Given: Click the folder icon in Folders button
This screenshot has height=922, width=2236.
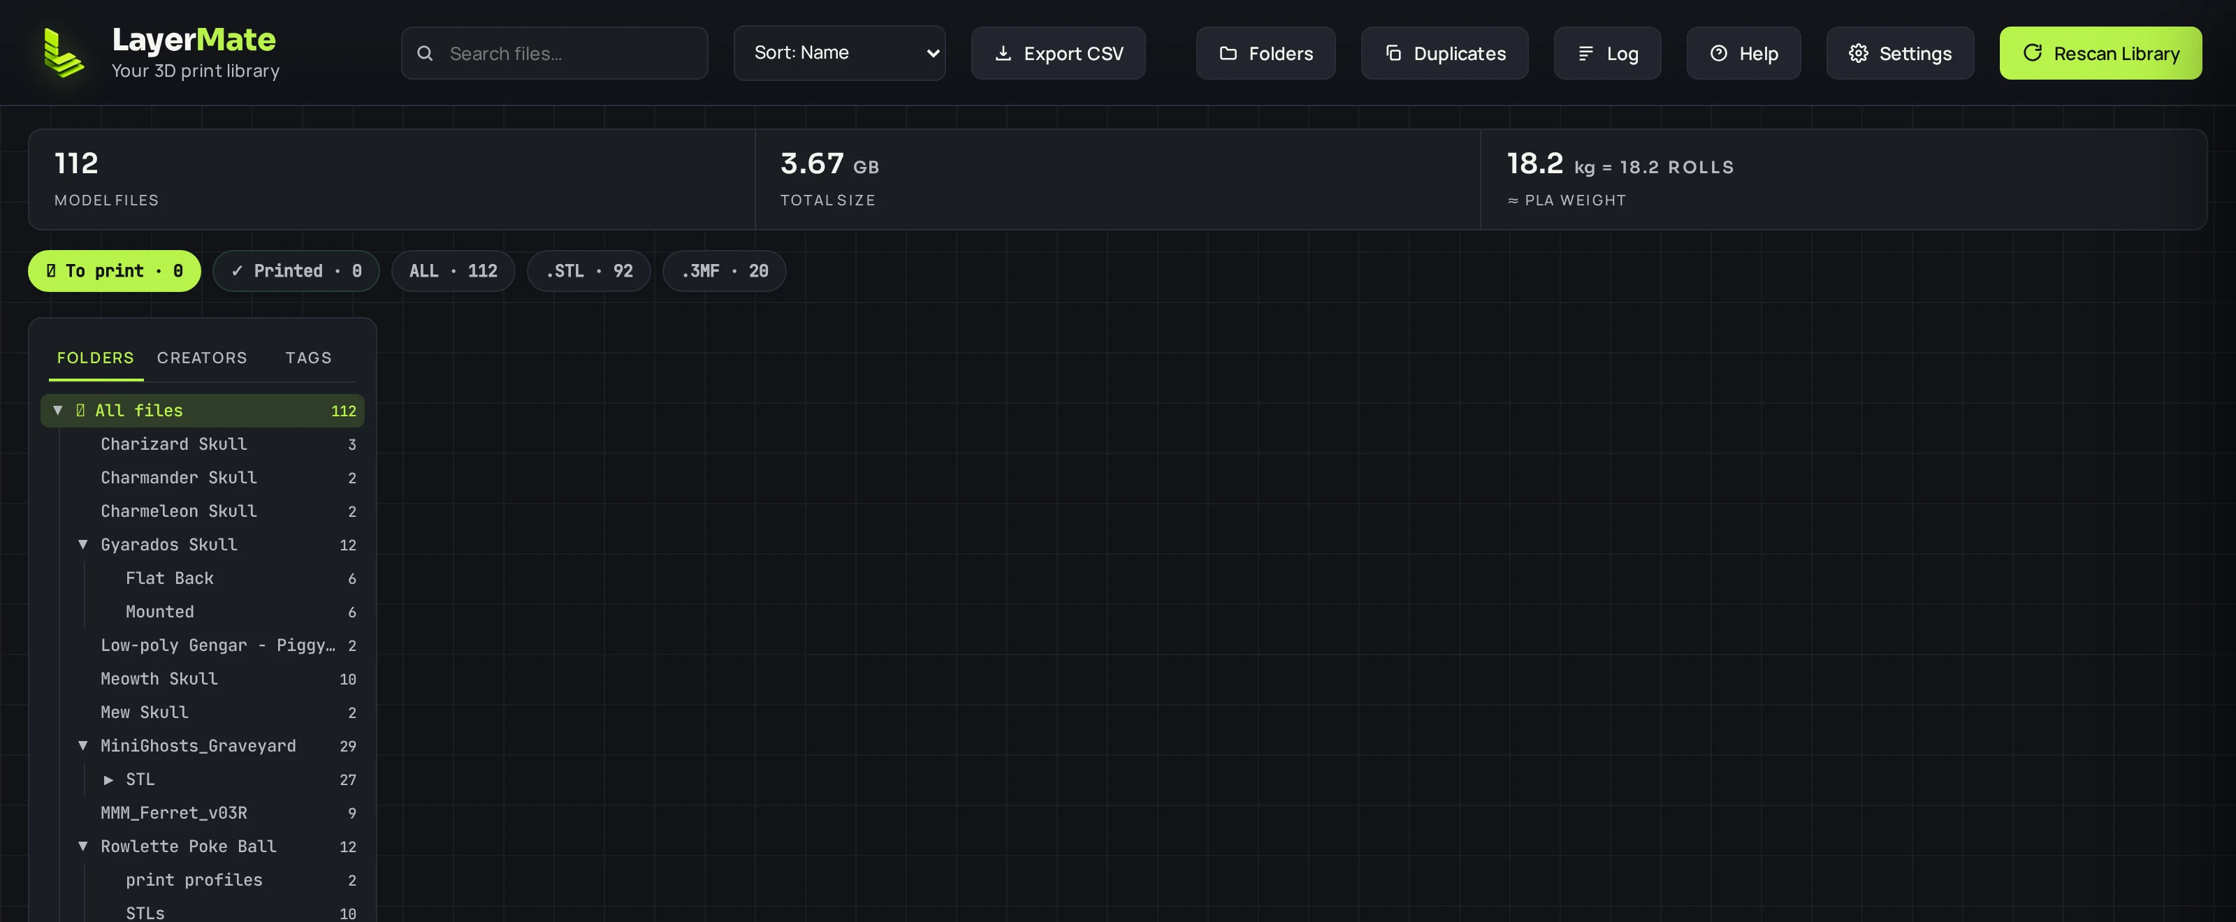Looking at the screenshot, I should [x=1228, y=54].
